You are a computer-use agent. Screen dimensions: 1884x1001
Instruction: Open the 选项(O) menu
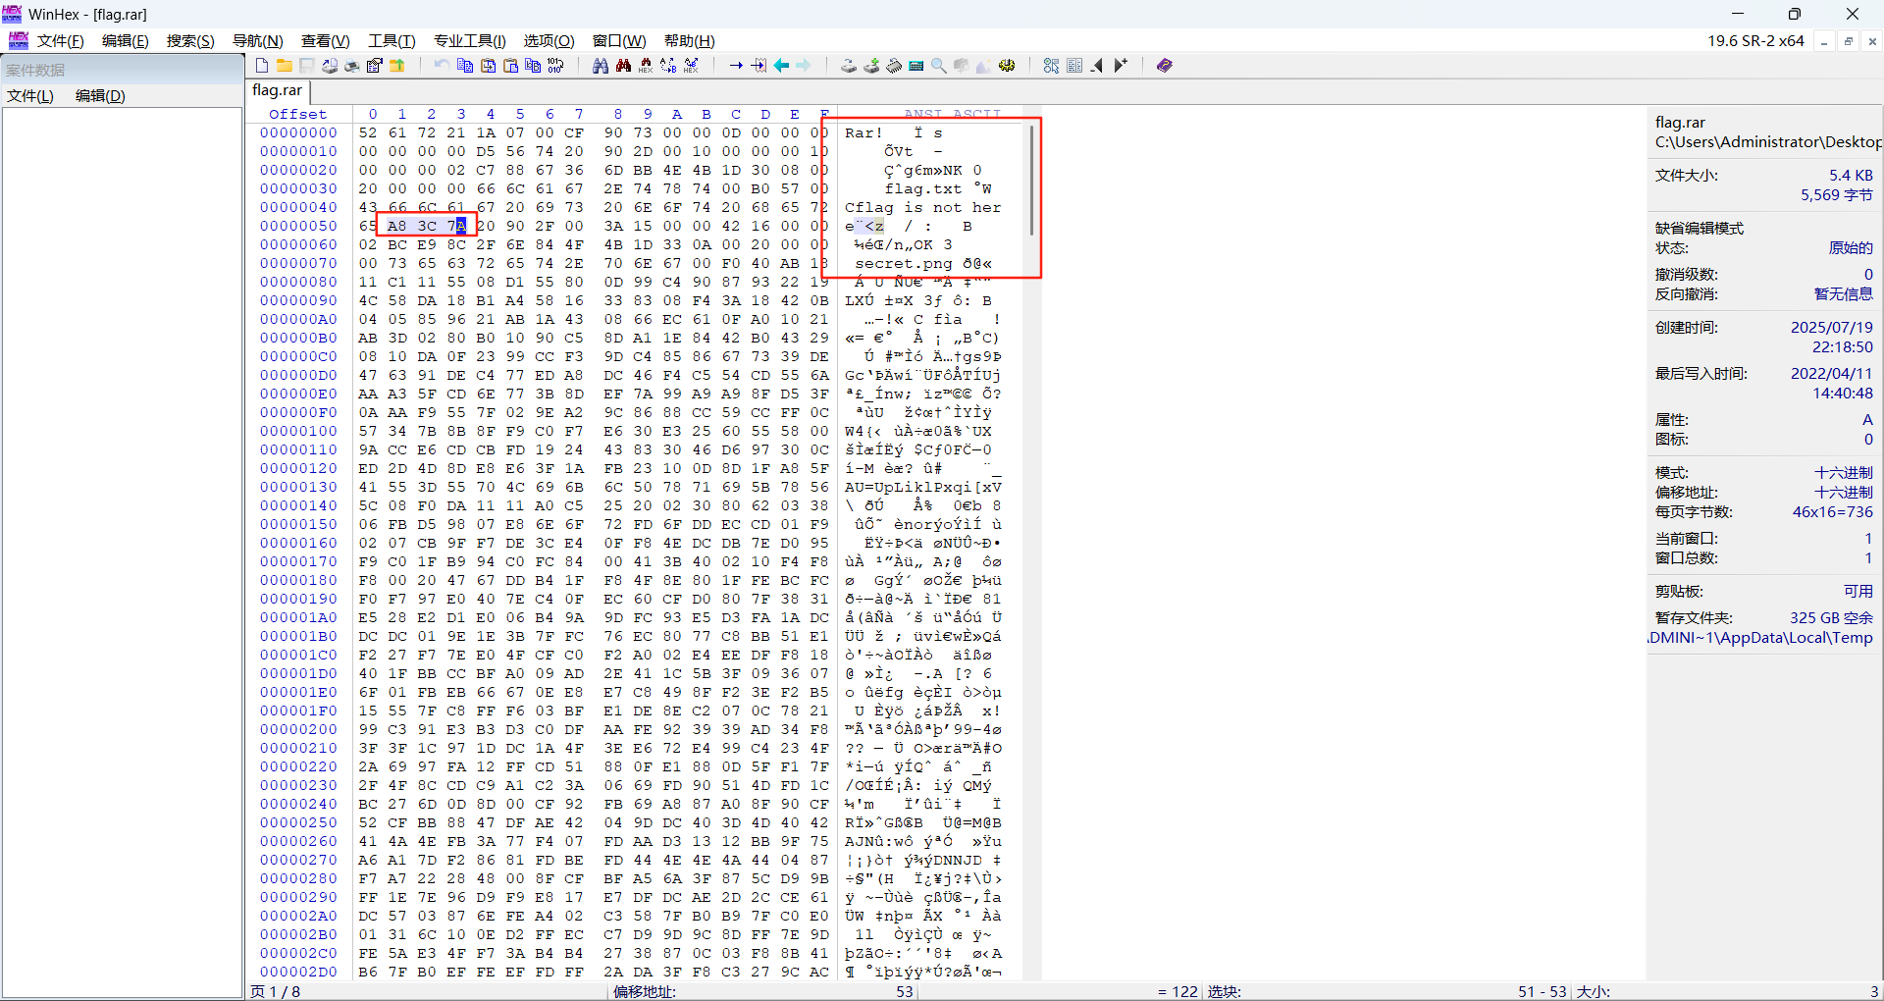548,41
